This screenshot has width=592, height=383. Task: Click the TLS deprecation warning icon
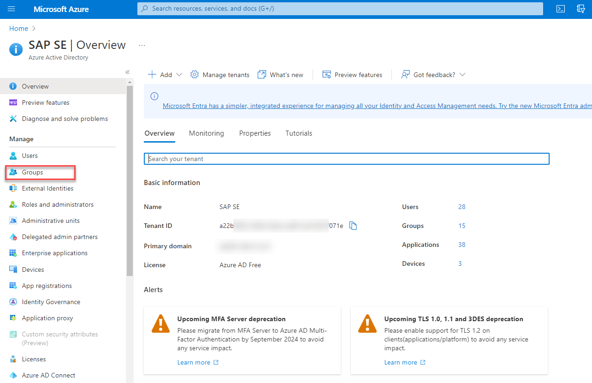[x=367, y=324]
